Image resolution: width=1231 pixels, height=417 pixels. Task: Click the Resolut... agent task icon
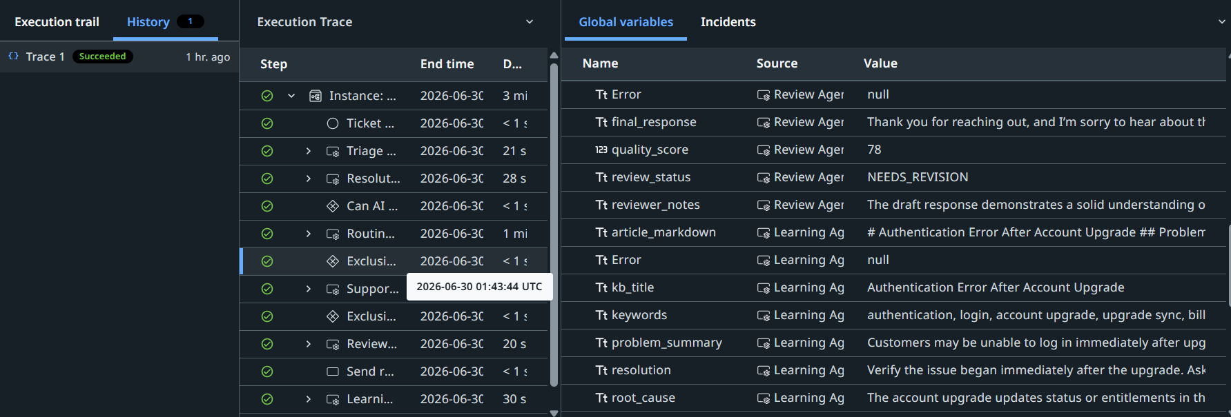point(333,179)
